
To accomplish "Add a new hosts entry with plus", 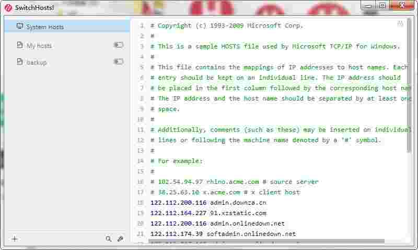I will pos(15,239).
